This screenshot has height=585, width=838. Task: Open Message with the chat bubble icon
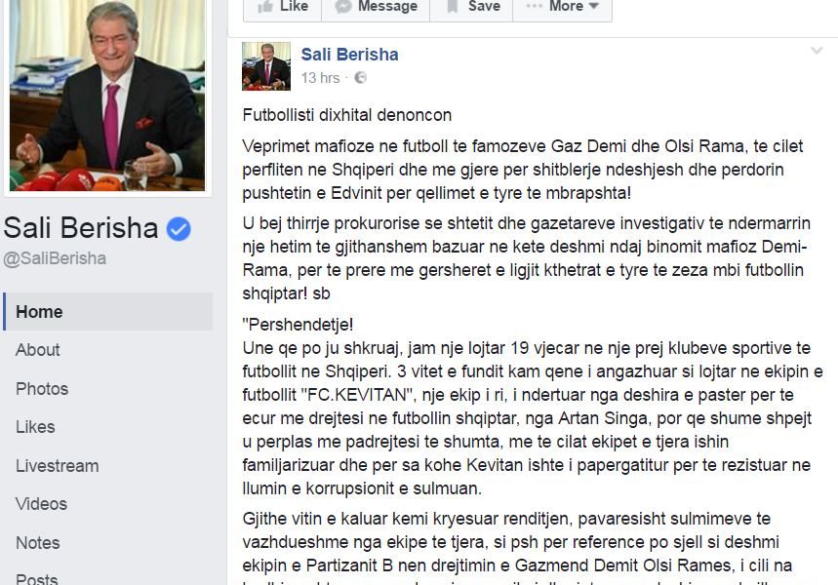[376, 7]
